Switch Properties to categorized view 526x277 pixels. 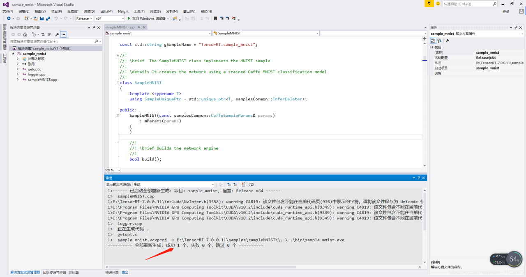[433, 41]
